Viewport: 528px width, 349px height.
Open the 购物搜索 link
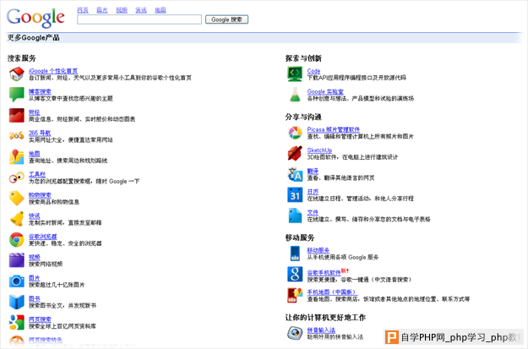[x=40, y=195]
